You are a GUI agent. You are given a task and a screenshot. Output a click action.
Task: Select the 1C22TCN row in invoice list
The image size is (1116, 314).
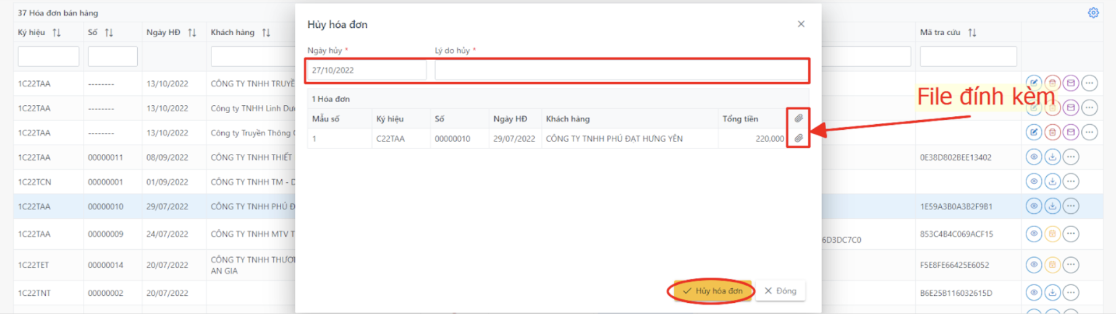[x=34, y=182]
